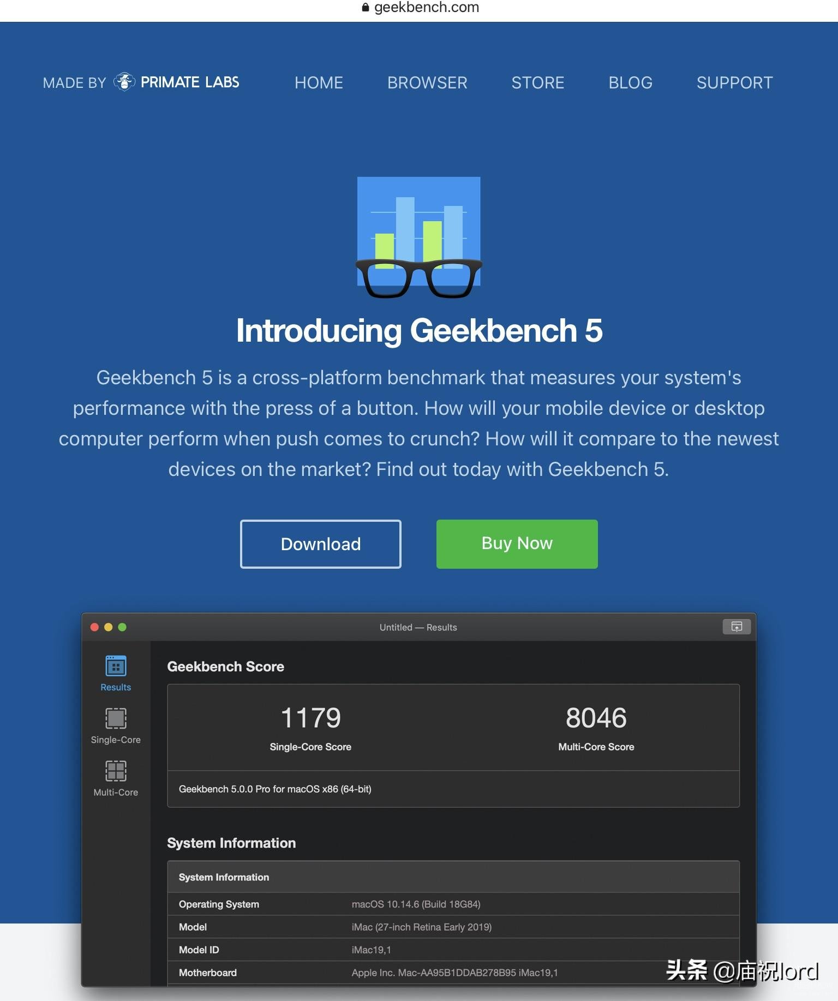
Task: Click the PRIMATE LABS link text
Action: tap(190, 82)
